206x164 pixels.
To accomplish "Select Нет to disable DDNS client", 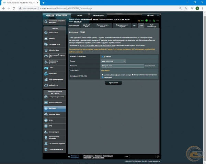I will [107, 57].
